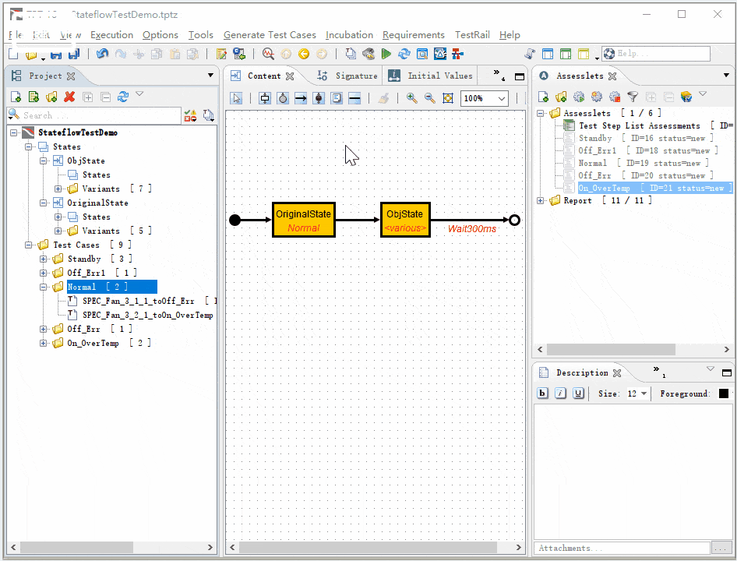
Task: Open a project with the yellow folder icon
Action: coord(31,55)
